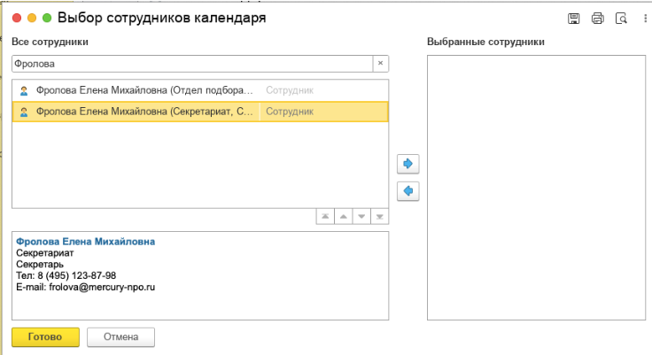
Task: Open the three-dot more options menu
Action: pyautogui.click(x=644, y=18)
